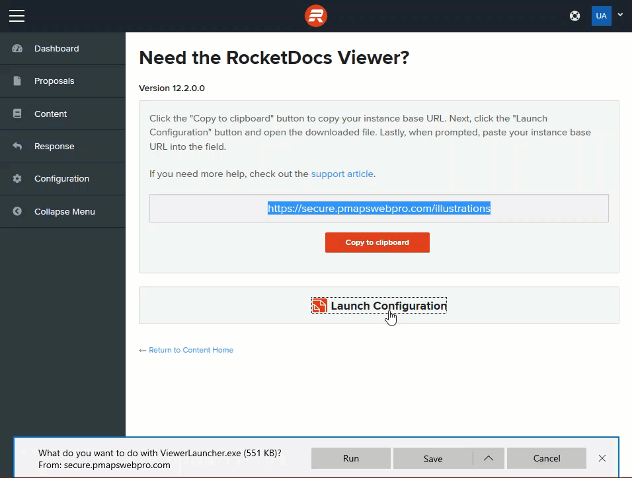Click the Content book icon

[x=17, y=114]
